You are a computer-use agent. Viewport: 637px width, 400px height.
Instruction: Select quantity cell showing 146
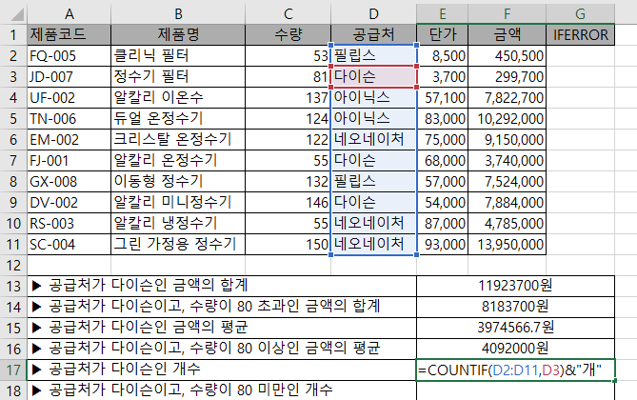click(289, 203)
